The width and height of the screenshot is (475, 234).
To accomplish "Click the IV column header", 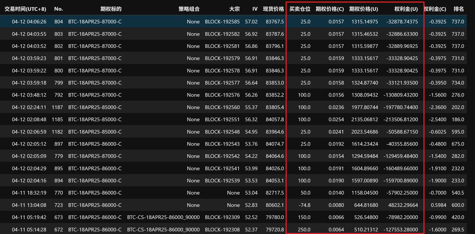I will [255, 9].
